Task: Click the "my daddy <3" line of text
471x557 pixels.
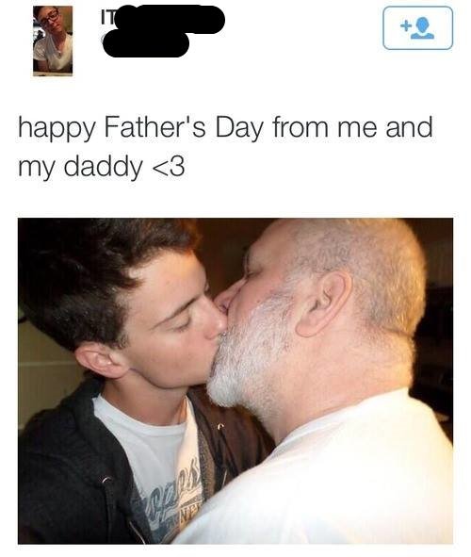Action: tap(102, 167)
